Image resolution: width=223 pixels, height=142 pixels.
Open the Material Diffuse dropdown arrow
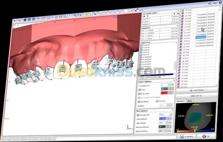(x=170, y=131)
